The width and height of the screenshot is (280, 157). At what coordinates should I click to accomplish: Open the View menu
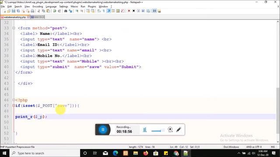[x=27, y=7]
